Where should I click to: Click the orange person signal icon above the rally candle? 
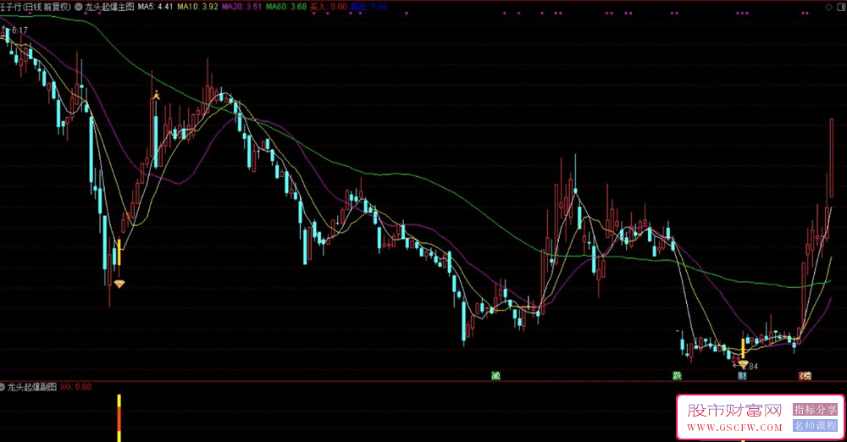click(156, 95)
